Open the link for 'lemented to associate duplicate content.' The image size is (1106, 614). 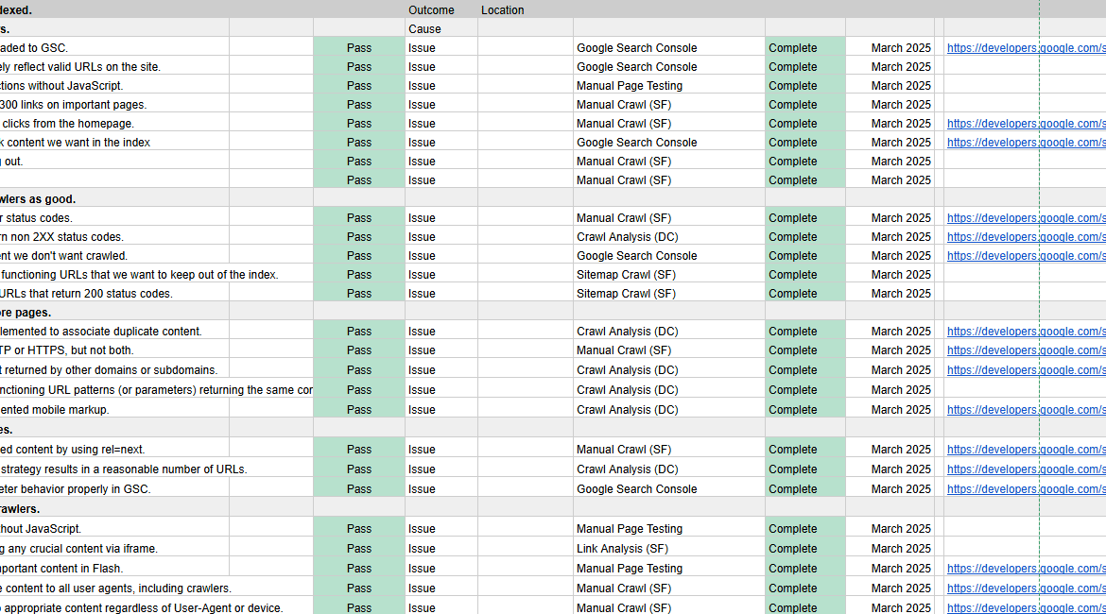[x=1027, y=332]
